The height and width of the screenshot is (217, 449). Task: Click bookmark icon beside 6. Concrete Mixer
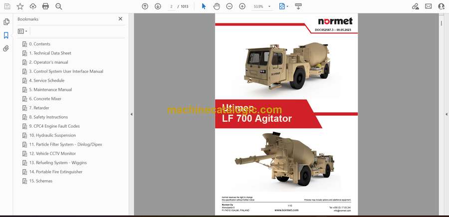pos(24,99)
